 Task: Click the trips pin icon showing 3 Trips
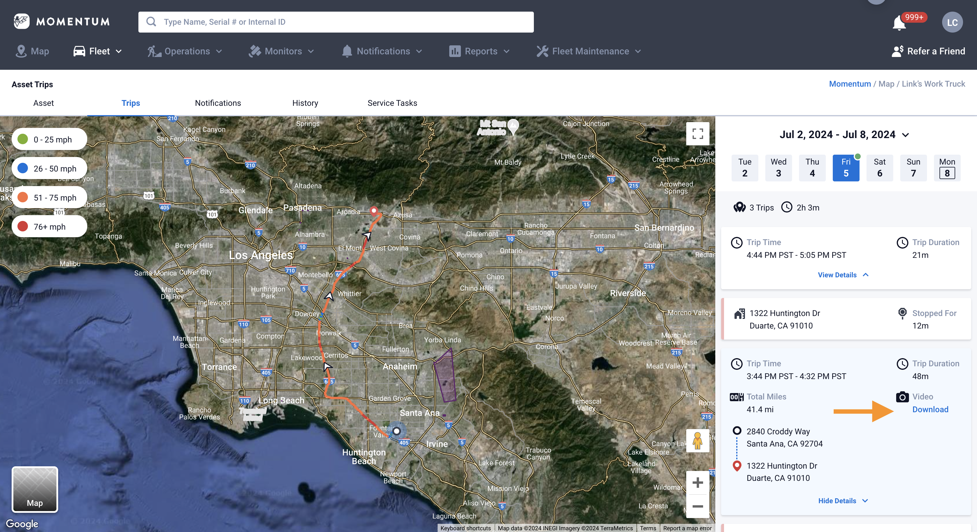pos(739,207)
